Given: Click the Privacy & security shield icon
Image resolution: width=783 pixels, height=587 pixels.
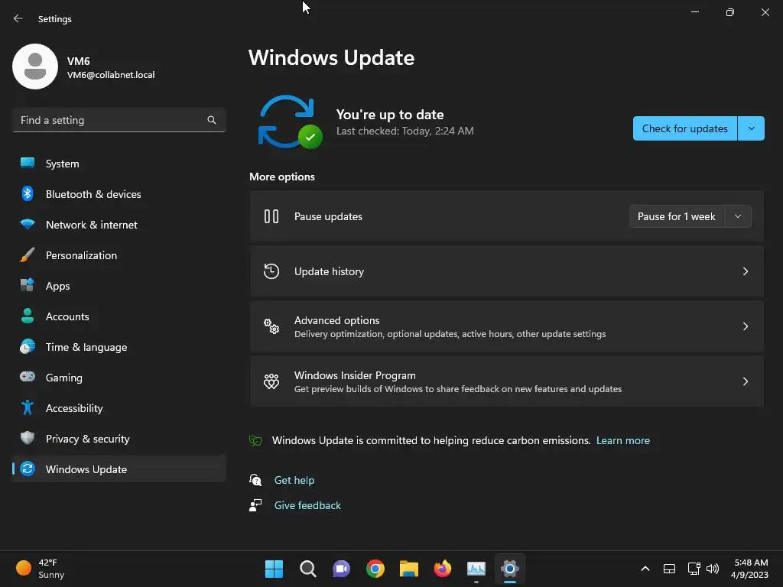Looking at the screenshot, I should (x=28, y=438).
